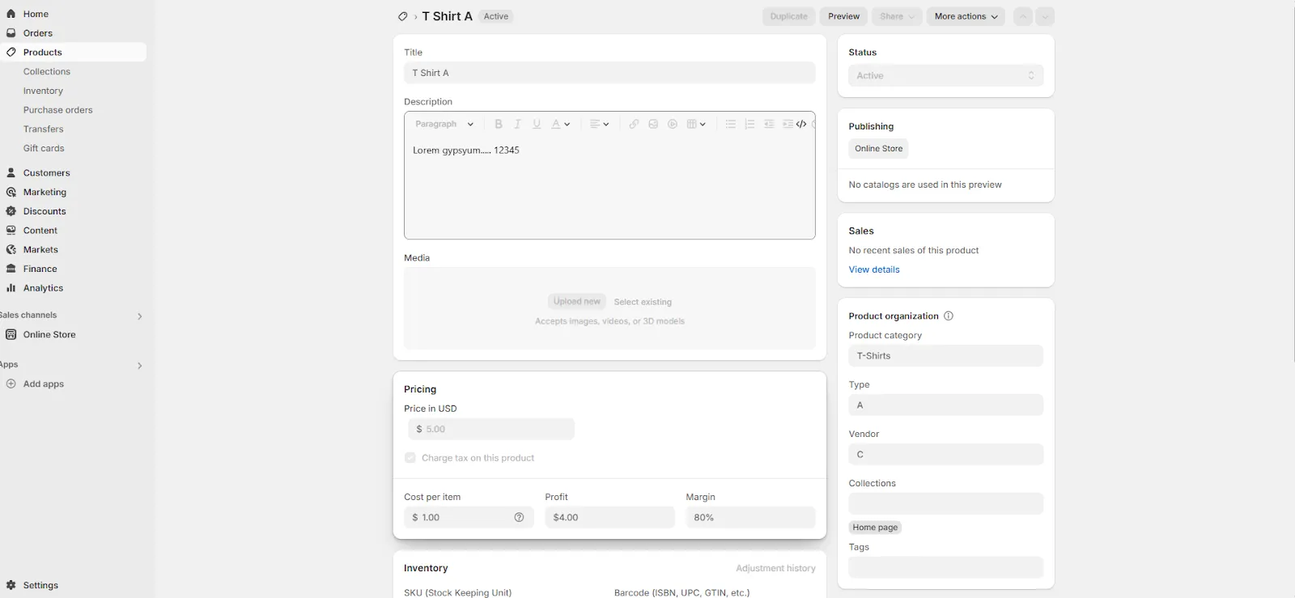Add a bulleted list to description
The width and height of the screenshot is (1295, 598).
730,124
